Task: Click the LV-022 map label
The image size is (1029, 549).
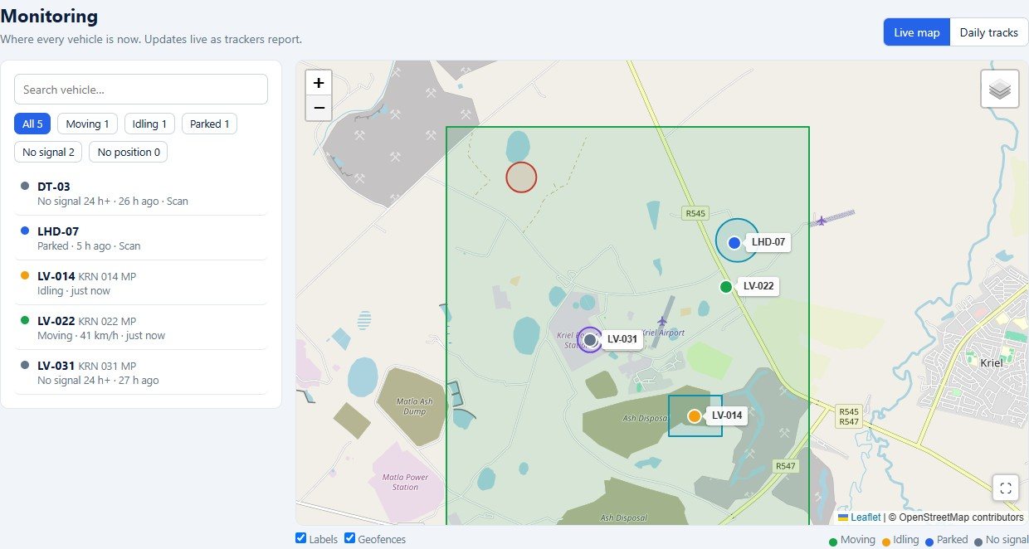Action: click(758, 286)
